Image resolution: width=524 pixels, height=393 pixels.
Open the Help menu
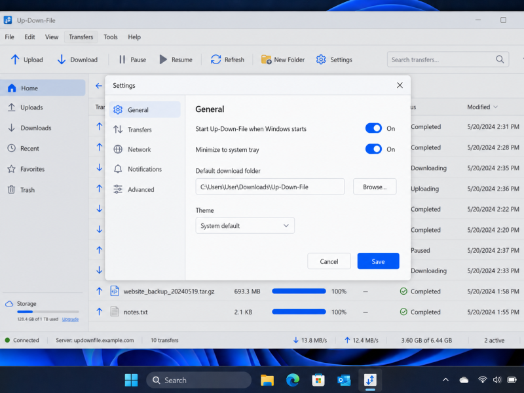(134, 37)
